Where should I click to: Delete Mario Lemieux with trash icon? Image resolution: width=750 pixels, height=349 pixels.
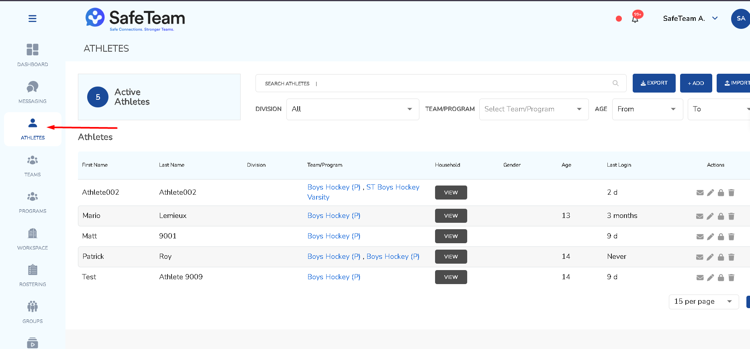pyautogui.click(x=731, y=216)
